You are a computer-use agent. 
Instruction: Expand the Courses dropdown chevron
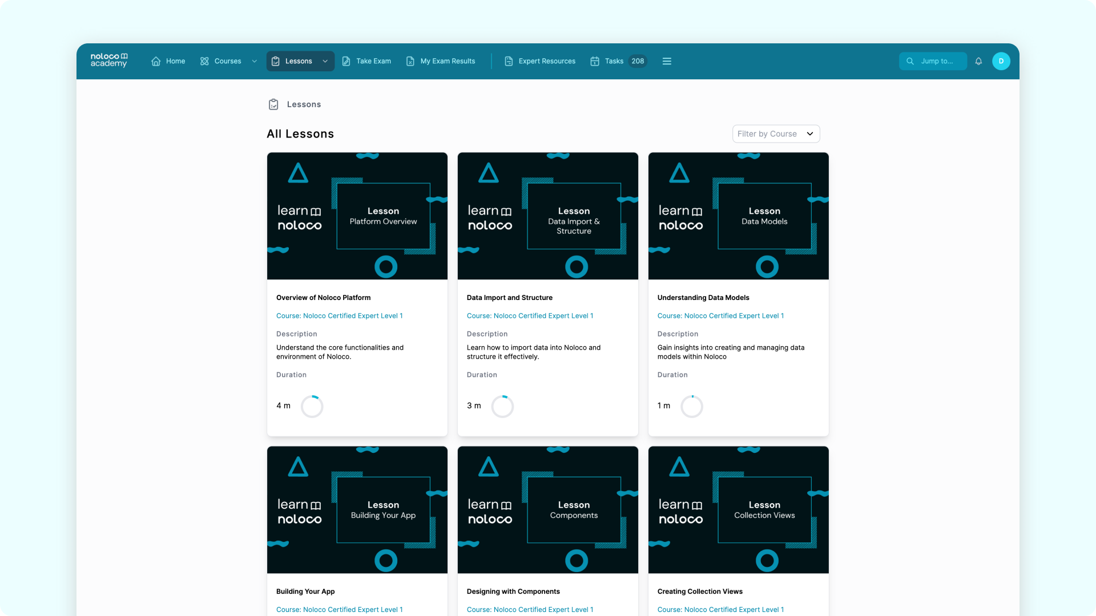tap(254, 61)
